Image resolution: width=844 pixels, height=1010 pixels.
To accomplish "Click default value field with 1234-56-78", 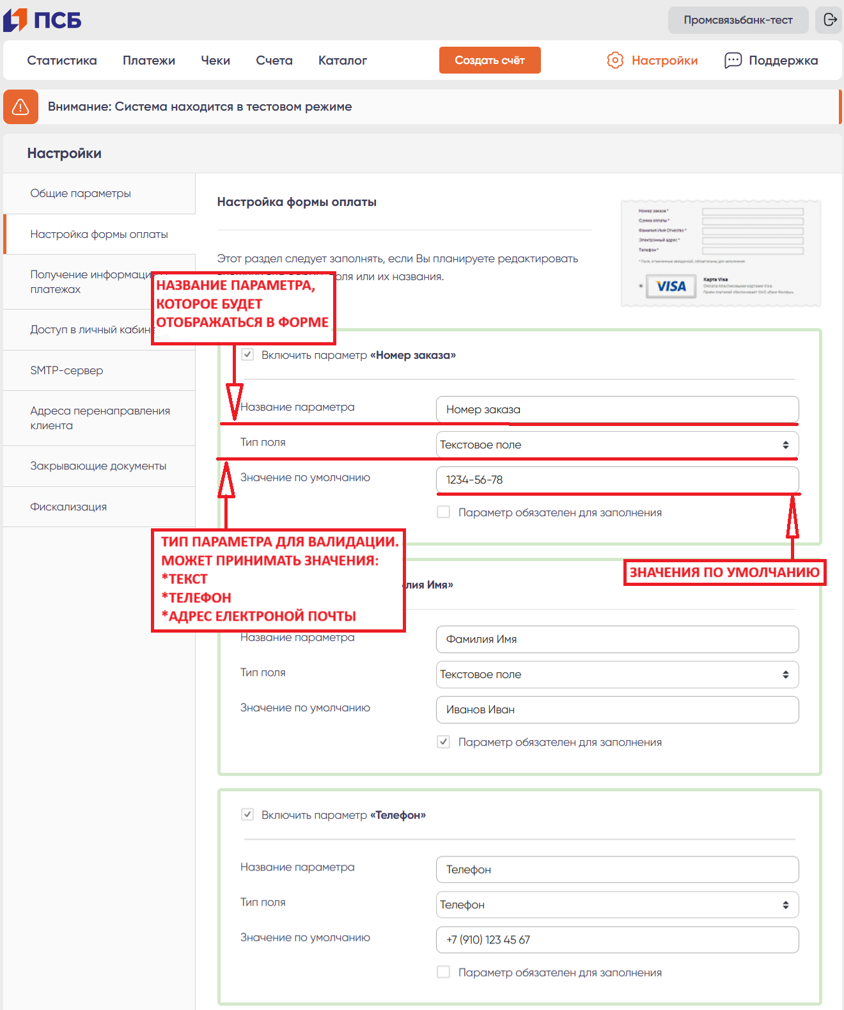I will click(617, 480).
